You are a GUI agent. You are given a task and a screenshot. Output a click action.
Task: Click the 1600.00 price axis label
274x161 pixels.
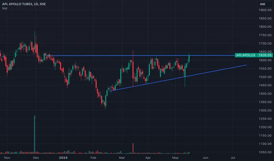click(x=265, y=60)
